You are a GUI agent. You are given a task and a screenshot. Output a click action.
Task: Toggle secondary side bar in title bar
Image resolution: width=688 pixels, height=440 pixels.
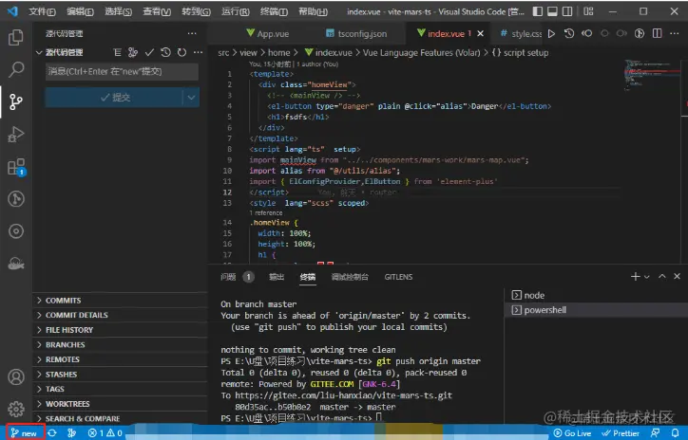click(x=567, y=11)
